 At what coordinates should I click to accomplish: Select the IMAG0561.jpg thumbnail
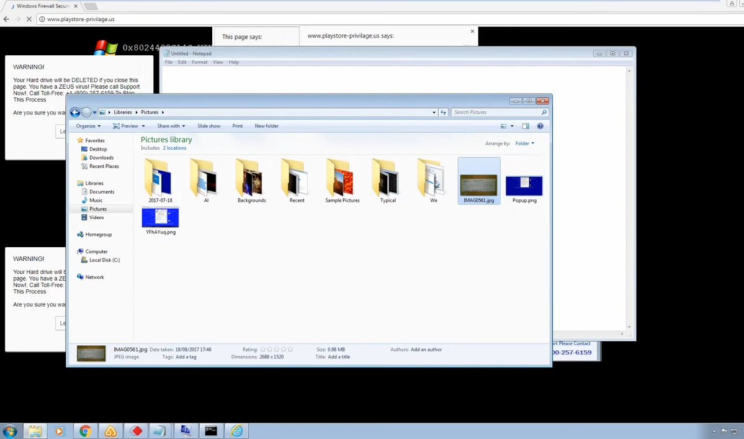[479, 181]
